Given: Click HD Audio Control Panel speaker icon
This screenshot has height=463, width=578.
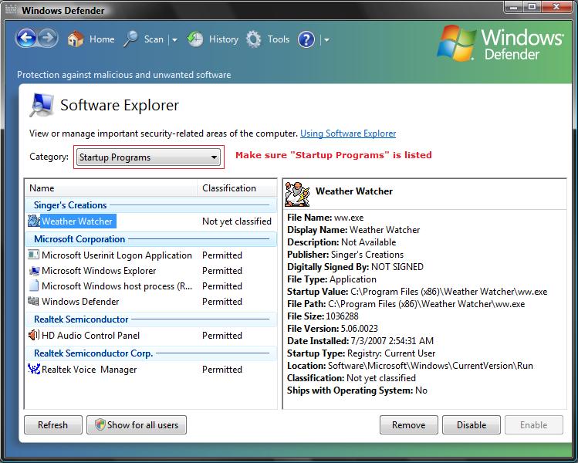Looking at the screenshot, I should click(x=33, y=335).
